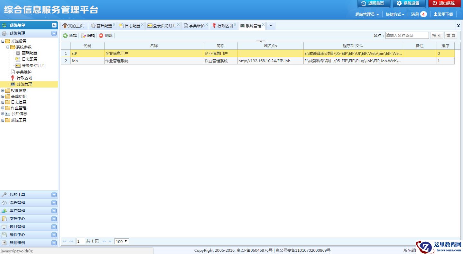Click the note icon beside 日志配置 in the tree
Image resolution: width=463 pixels, height=254 pixels.
click(18, 59)
